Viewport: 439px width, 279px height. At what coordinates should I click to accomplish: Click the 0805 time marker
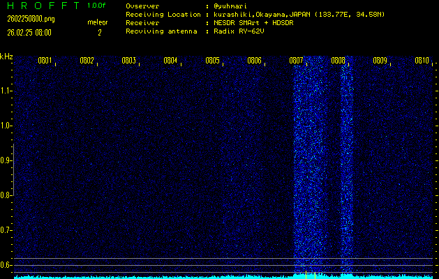pos(212,61)
